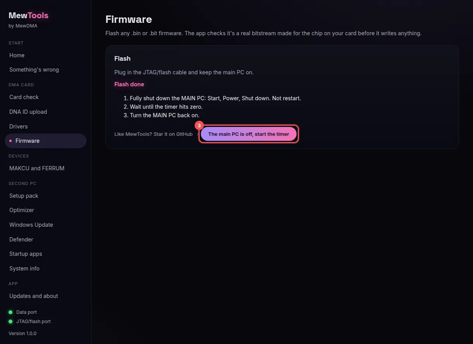Open the 'Star it on GitHub' link
This screenshot has height=344, width=473.
(x=154, y=134)
